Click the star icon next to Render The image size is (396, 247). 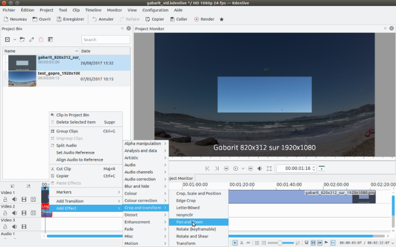coord(222,19)
